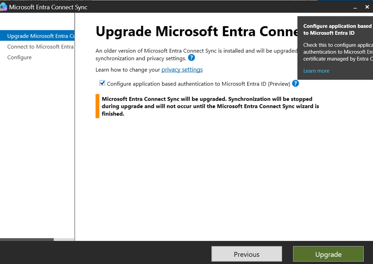Image resolution: width=373 pixels, height=264 pixels.
Task: Click 'An older version of Microsoft Entra' sentence
Action: [x=196, y=54]
